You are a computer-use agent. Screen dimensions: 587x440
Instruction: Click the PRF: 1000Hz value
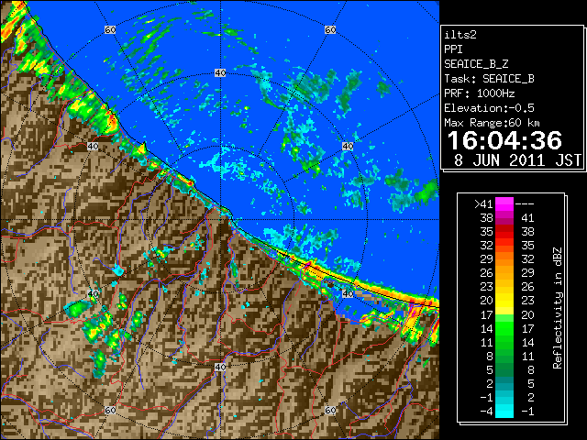tap(479, 93)
